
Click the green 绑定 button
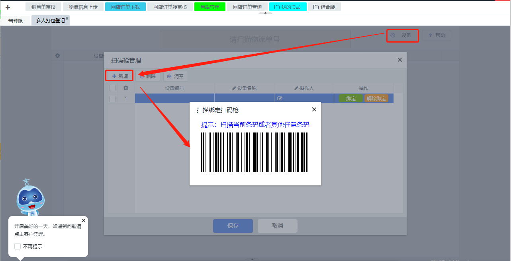click(x=351, y=99)
